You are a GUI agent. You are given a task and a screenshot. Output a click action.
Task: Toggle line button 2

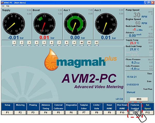22,42
